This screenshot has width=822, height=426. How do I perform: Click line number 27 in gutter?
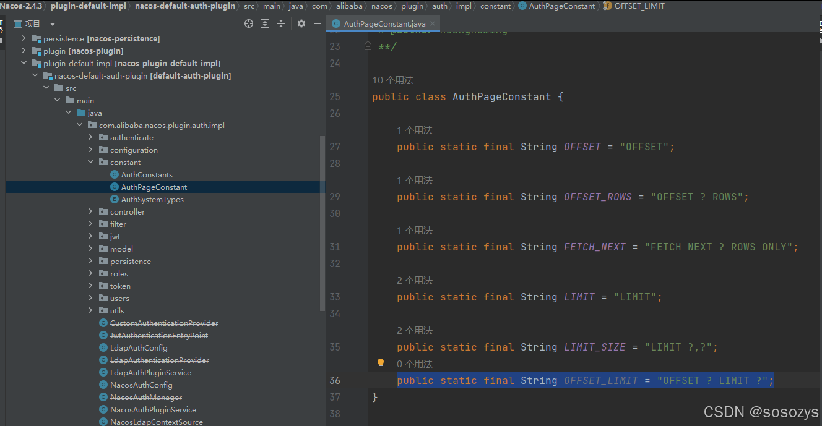(x=335, y=147)
